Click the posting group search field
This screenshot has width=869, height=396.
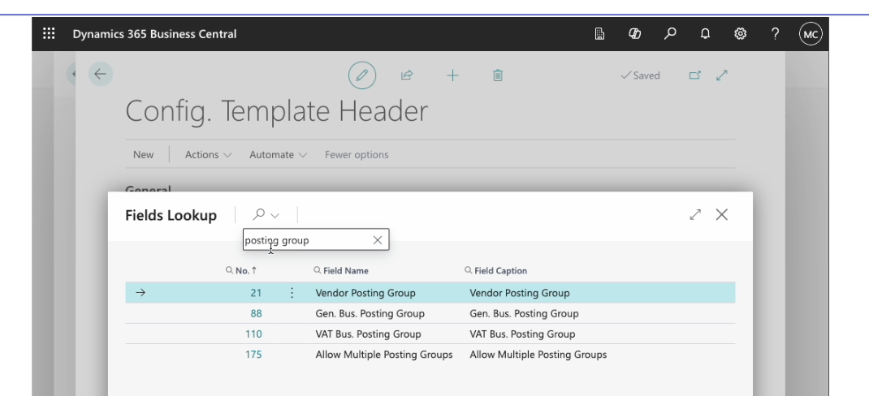(305, 240)
